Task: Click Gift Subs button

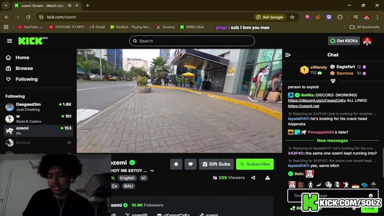Action: (x=216, y=164)
